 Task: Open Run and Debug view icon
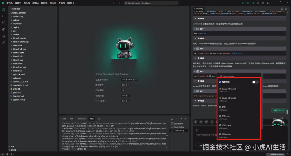[x=3, y=29]
